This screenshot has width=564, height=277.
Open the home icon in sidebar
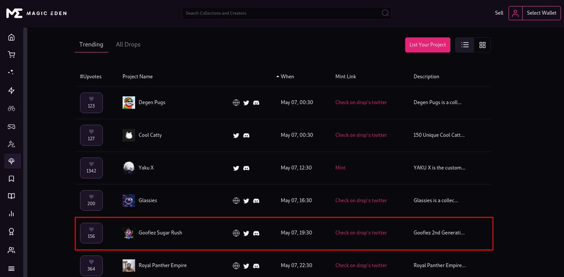11,37
